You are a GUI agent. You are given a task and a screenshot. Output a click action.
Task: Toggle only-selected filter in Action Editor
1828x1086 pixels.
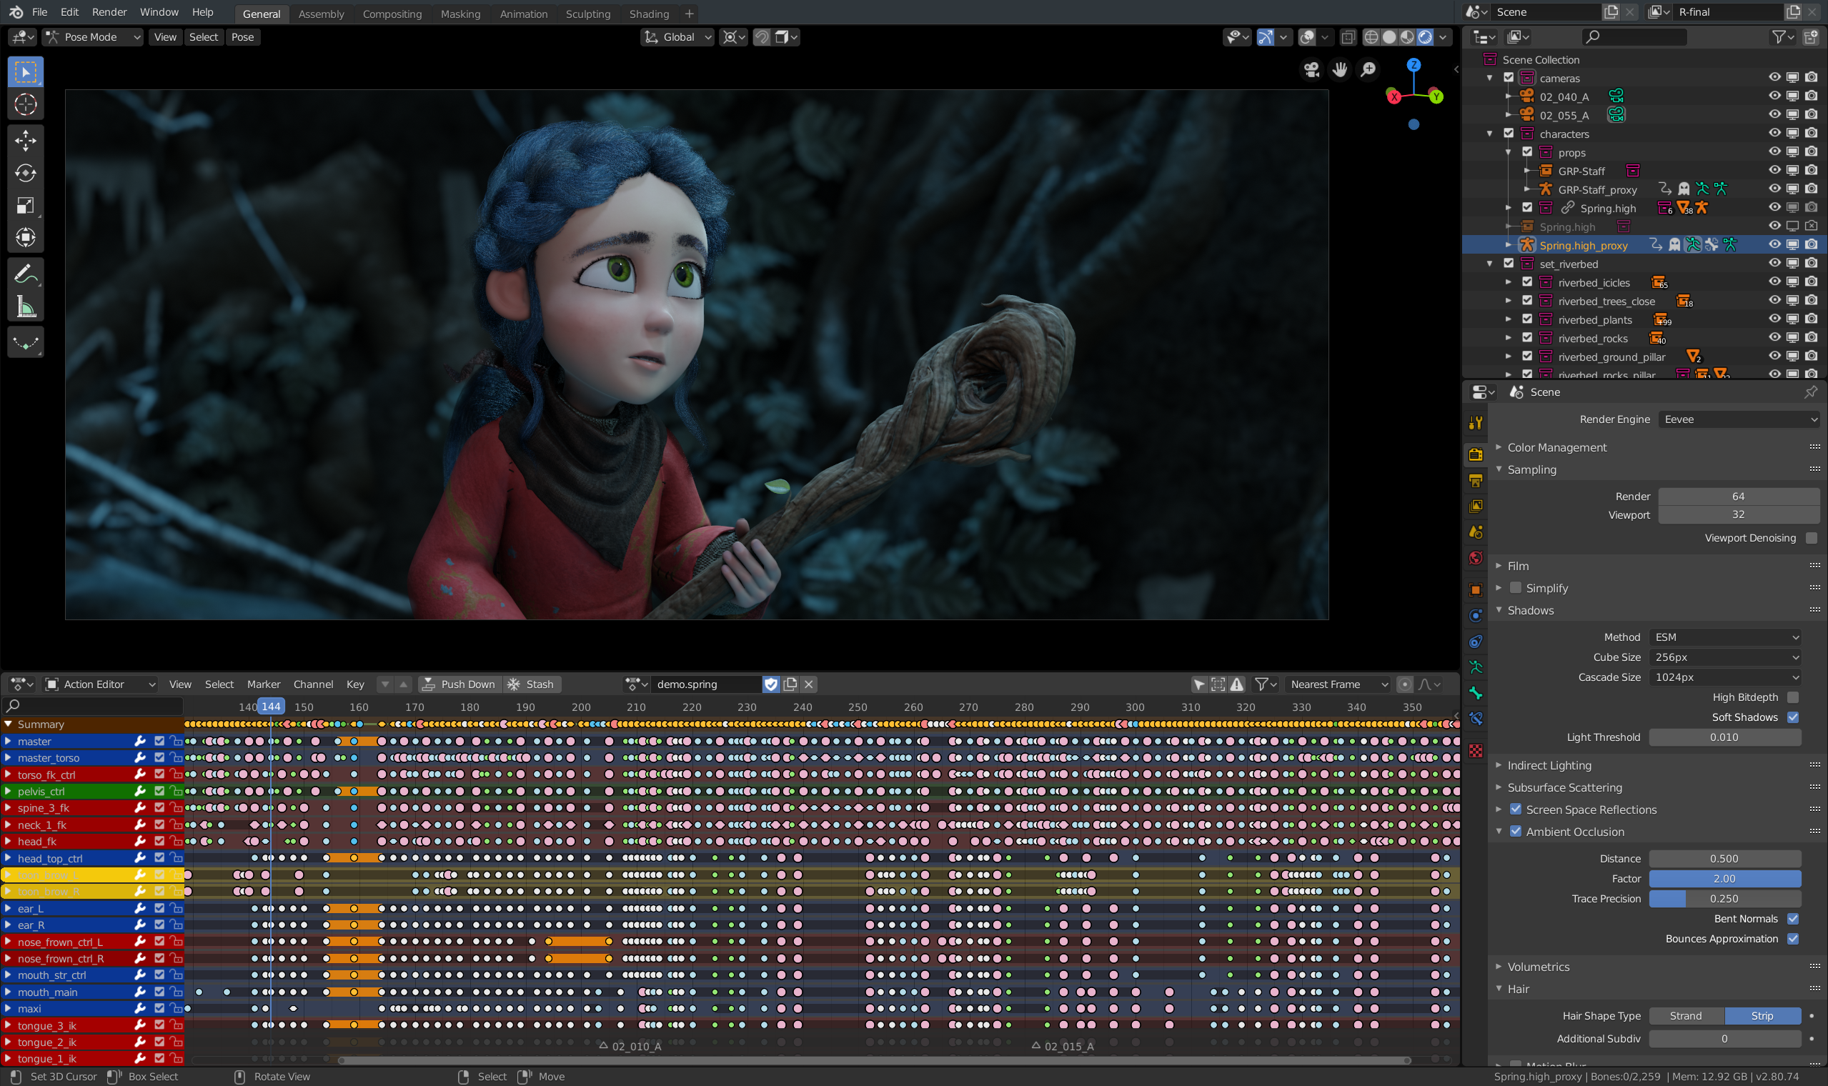pos(1198,684)
